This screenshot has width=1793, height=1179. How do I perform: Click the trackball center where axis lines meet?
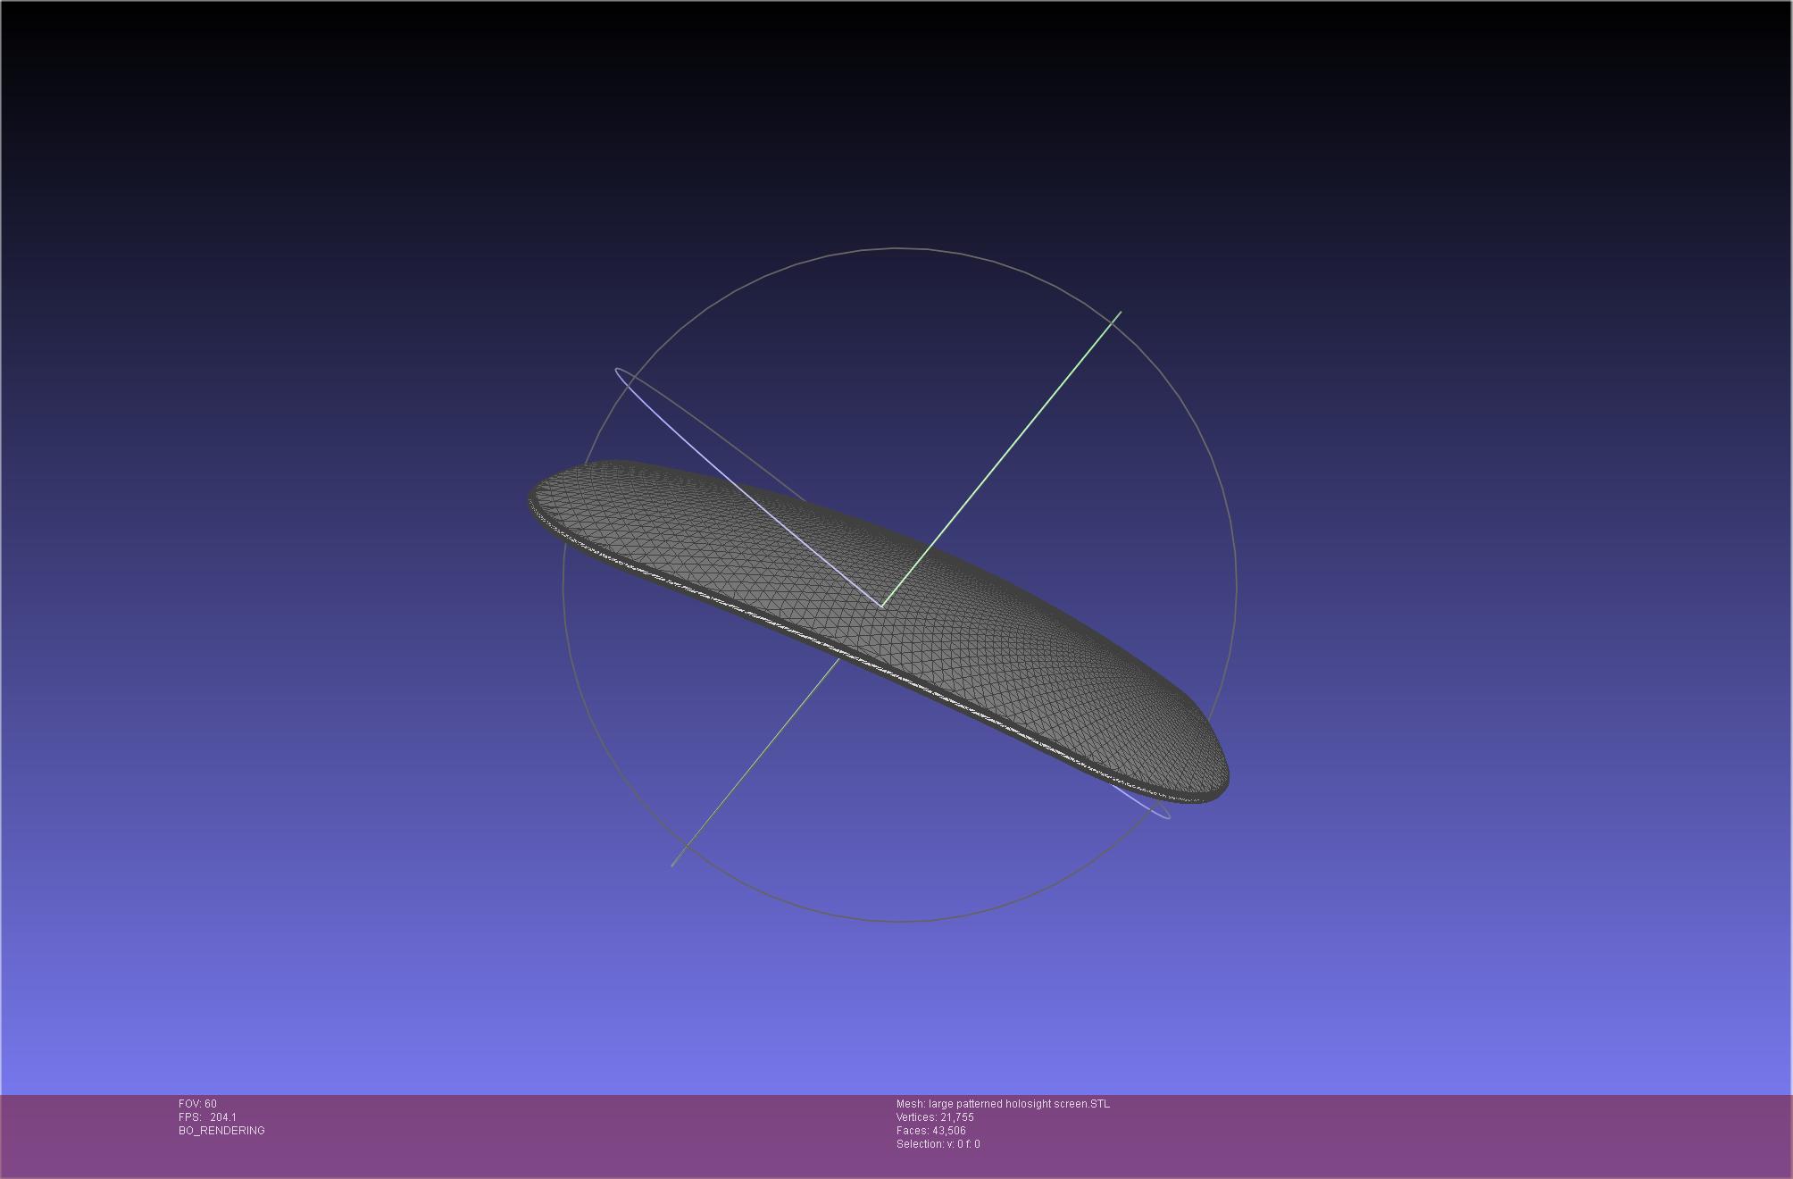tap(882, 606)
